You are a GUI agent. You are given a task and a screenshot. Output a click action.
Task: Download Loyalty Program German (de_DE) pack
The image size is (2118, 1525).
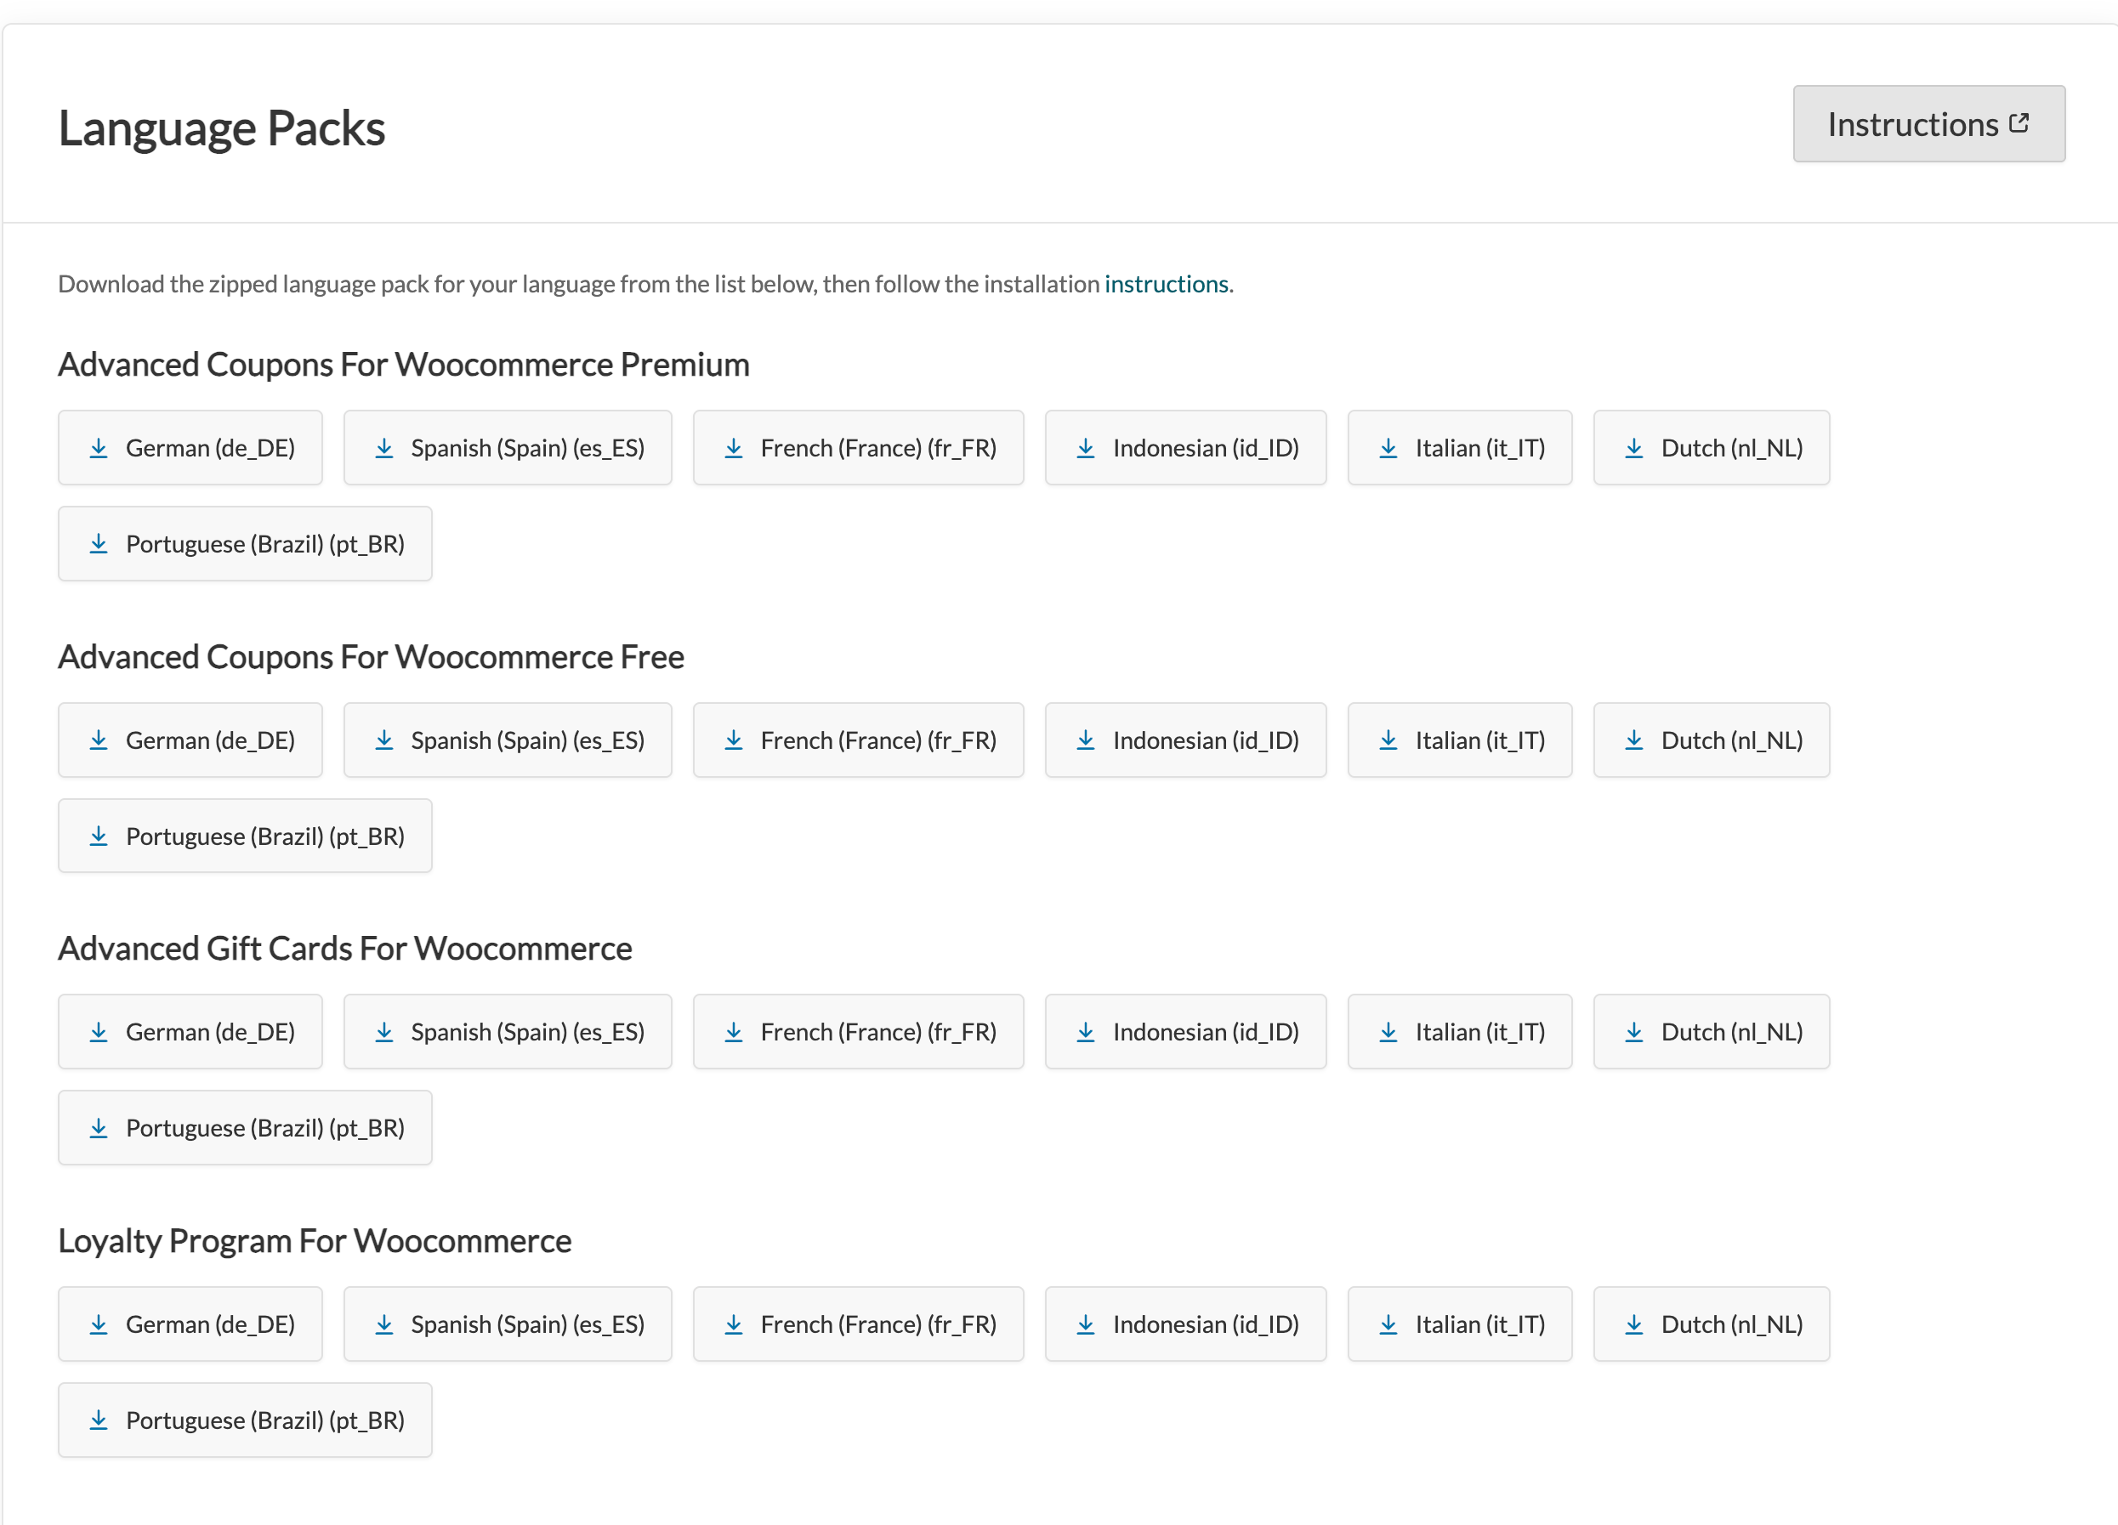[190, 1324]
